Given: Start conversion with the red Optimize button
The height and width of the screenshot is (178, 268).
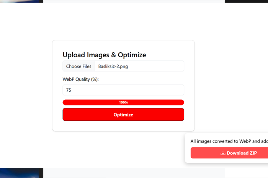Looking at the screenshot, I should tap(123, 115).
